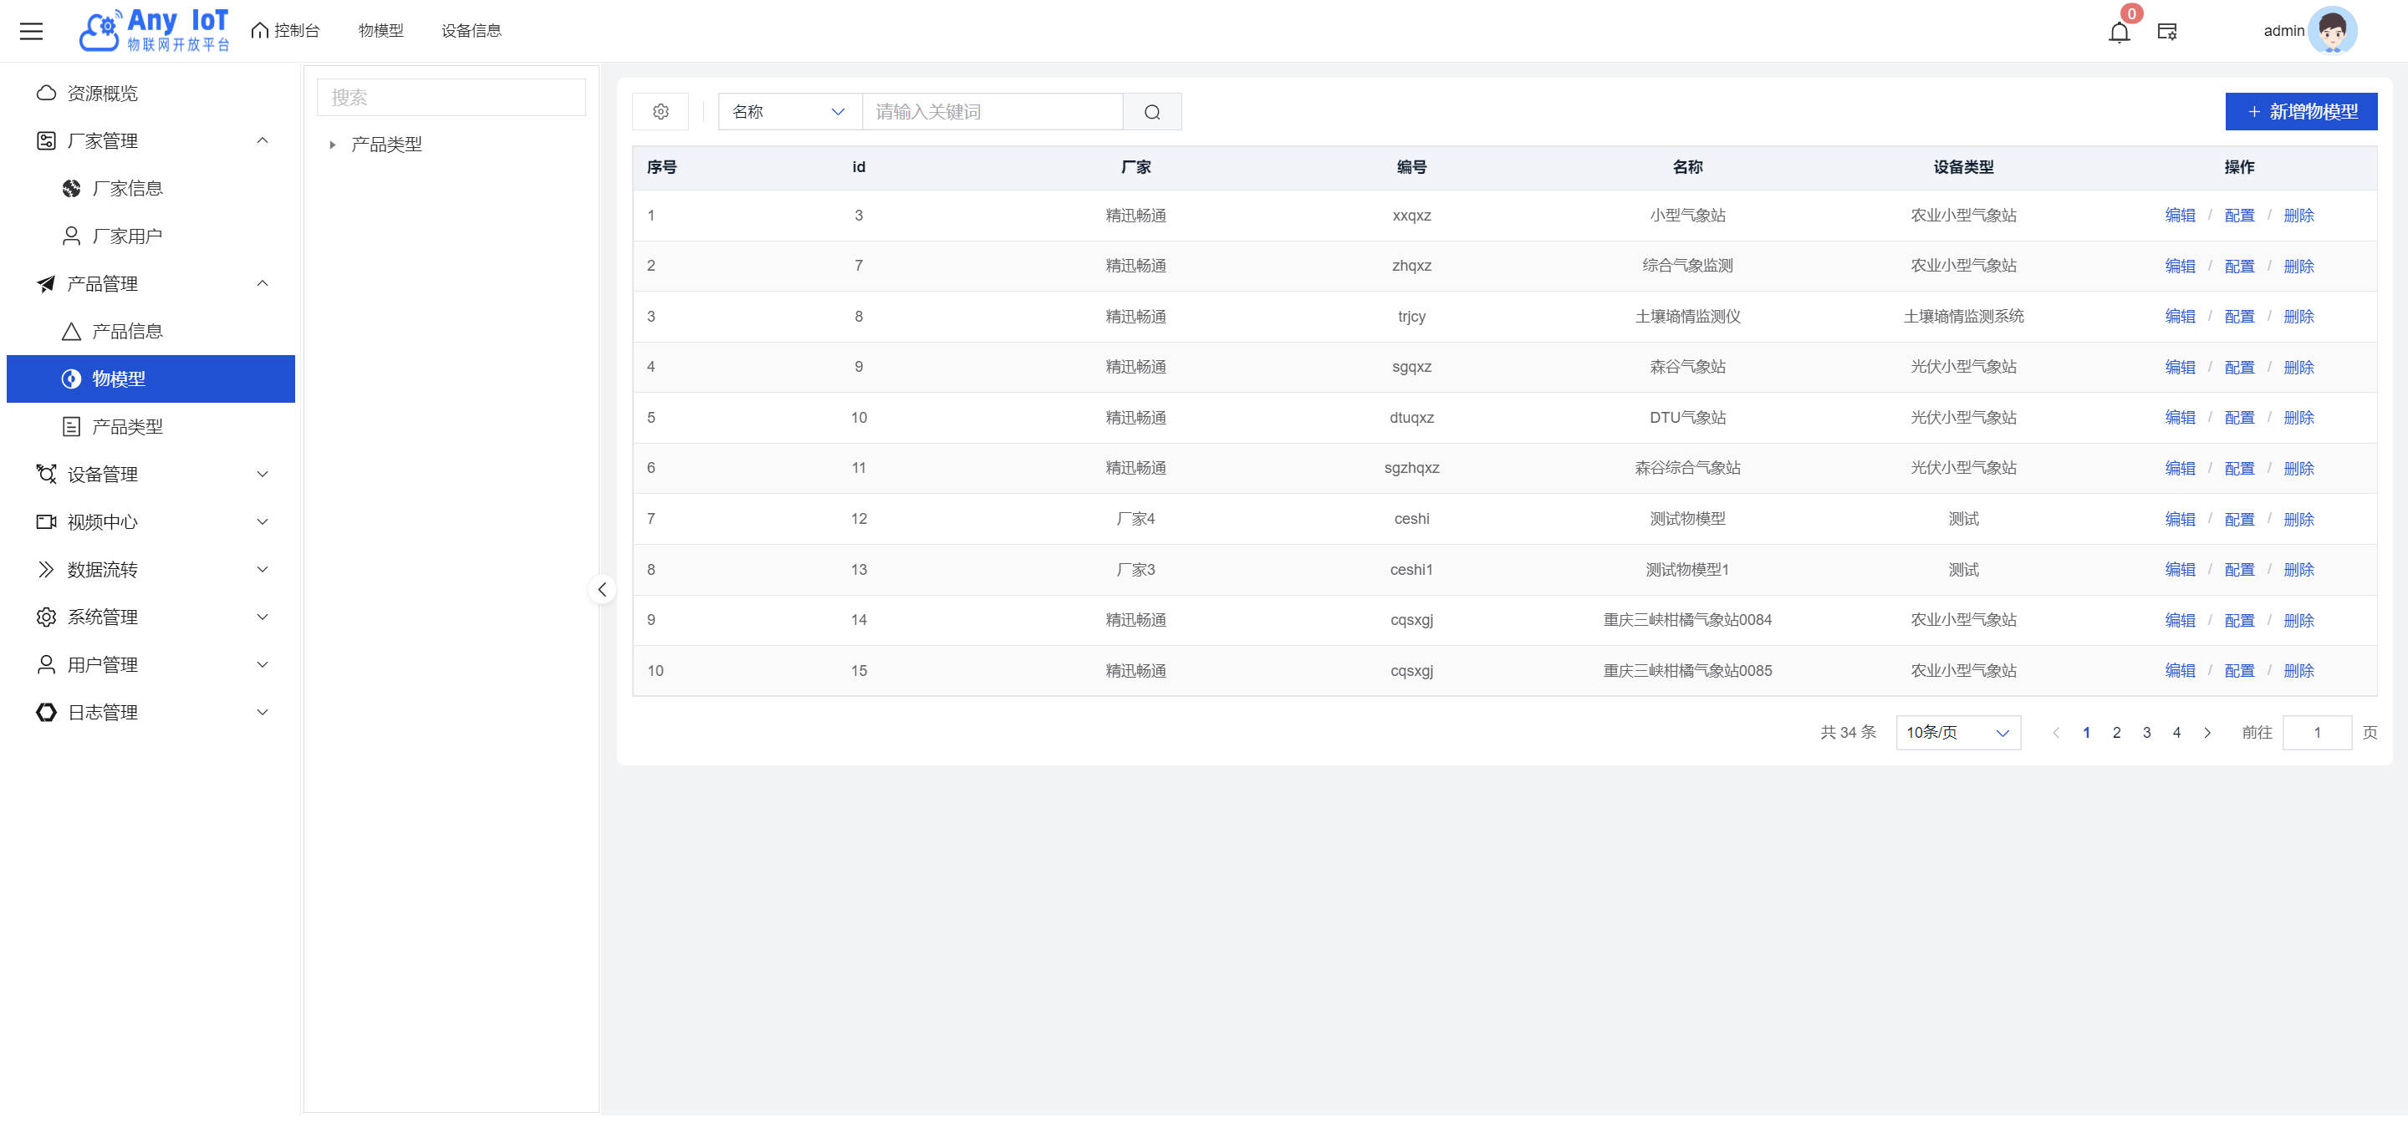Click the 新增物模型 button
This screenshot has height=1128, width=2408.
2300,112
